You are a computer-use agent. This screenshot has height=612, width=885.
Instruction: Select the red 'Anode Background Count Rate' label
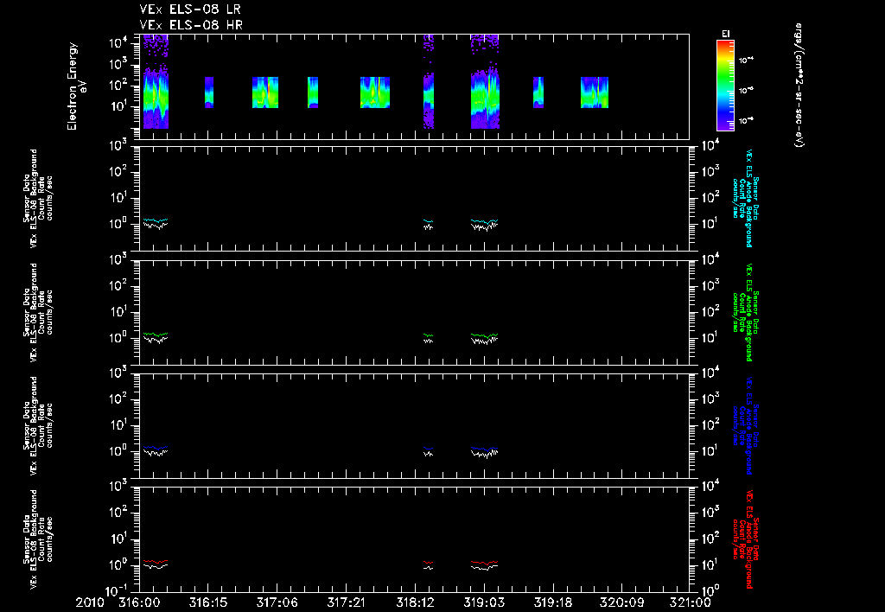[746, 539]
